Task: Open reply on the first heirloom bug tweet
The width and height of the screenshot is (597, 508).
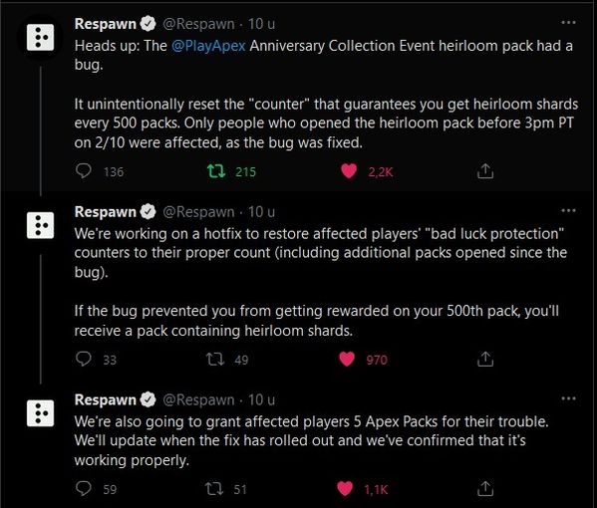Action: tap(84, 171)
